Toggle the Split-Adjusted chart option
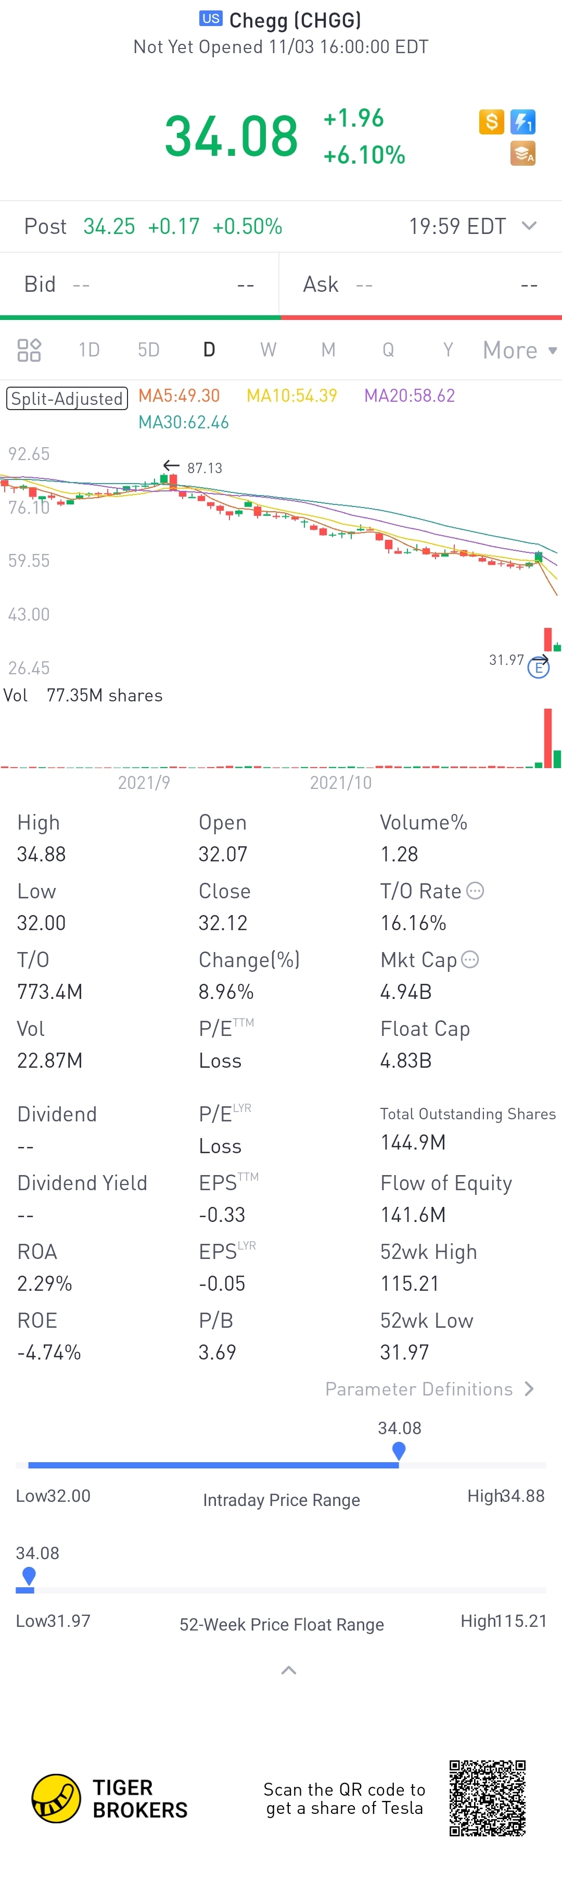The width and height of the screenshot is (562, 1902). [67, 399]
